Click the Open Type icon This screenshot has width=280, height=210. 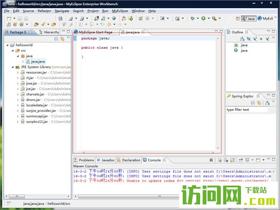click(36, 24)
